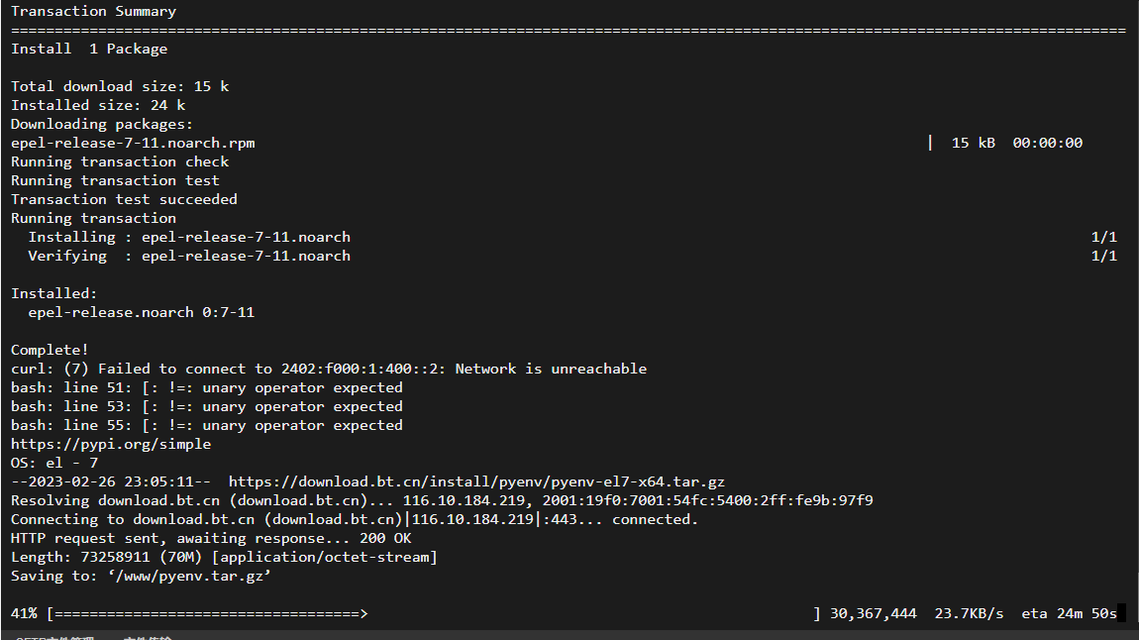Open the SFTP文件管理 tab at bottom
This screenshot has height=640, width=1139.
click(55, 637)
